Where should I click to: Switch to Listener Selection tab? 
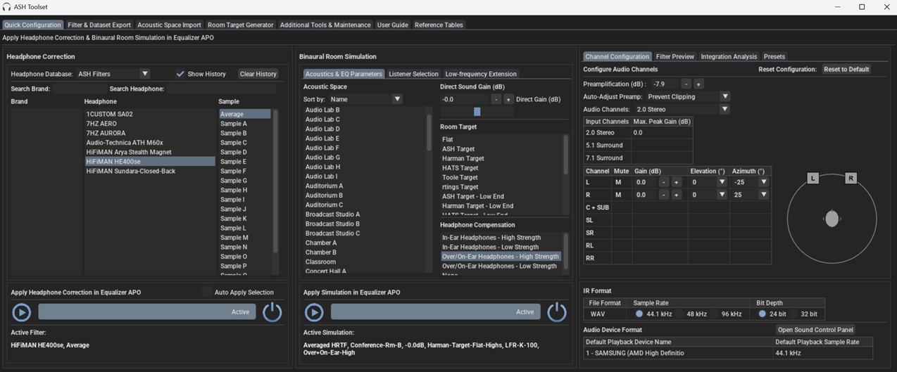(x=413, y=74)
